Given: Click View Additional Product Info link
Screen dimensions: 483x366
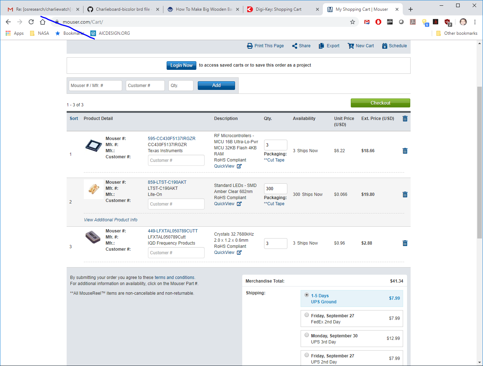Looking at the screenshot, I should (111, 220).
